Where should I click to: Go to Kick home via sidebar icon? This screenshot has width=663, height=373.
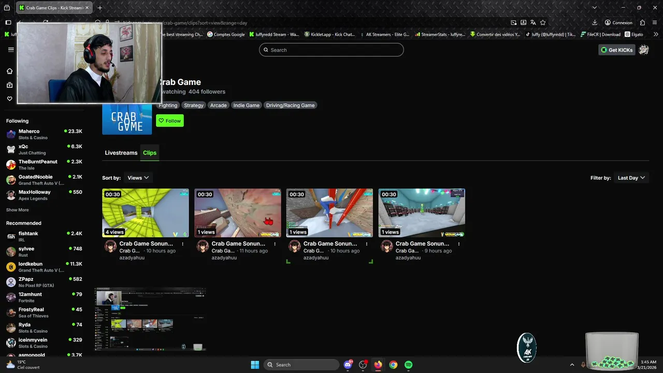click(x=9, y=71)
